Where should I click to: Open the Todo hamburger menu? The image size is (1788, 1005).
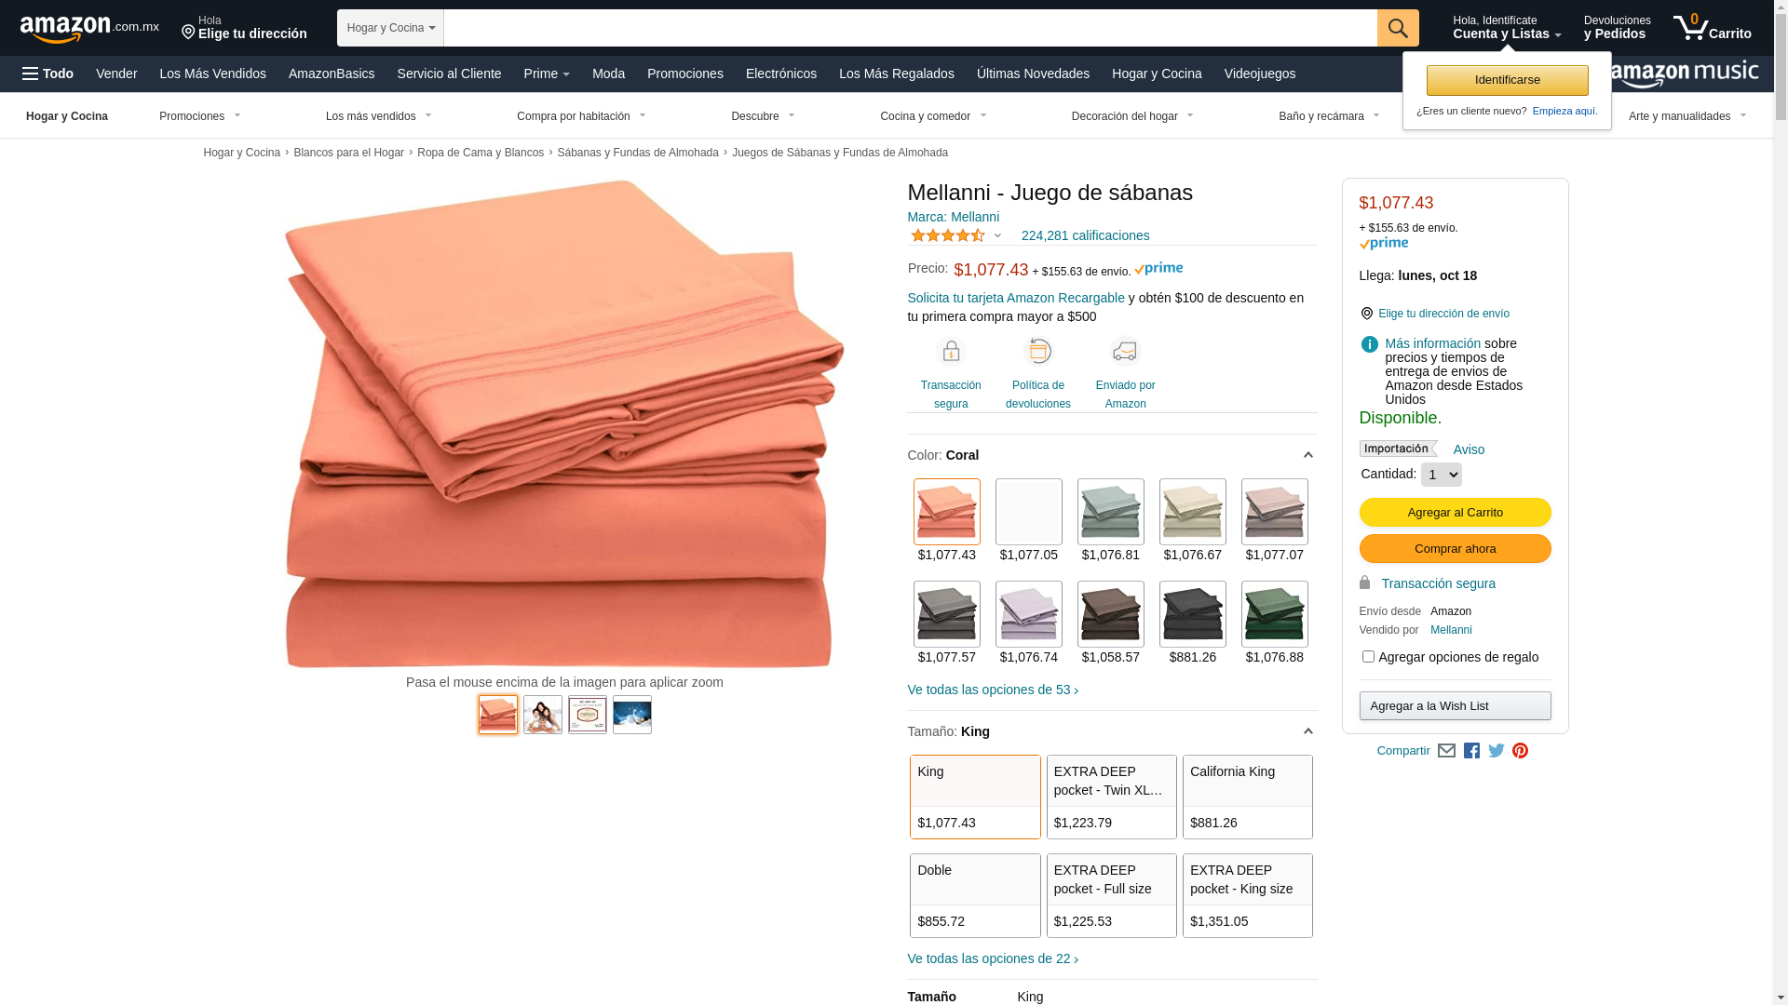click(x=47, y=74)
